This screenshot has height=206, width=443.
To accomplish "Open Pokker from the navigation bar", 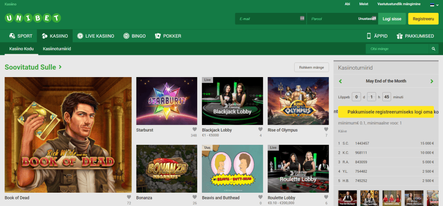I will 168,36.
